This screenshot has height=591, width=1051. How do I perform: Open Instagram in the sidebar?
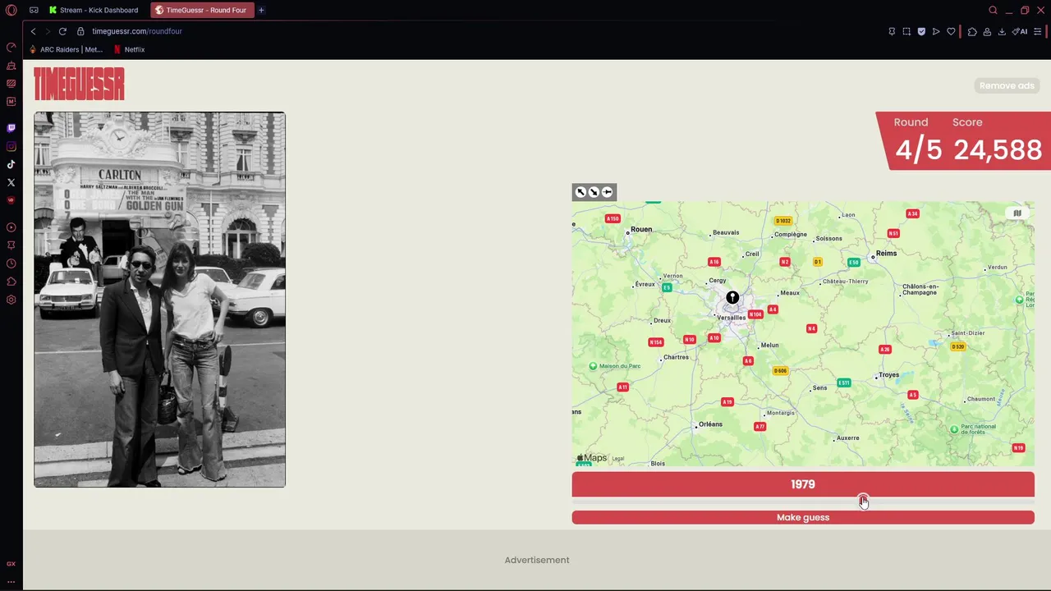[11, 146]
